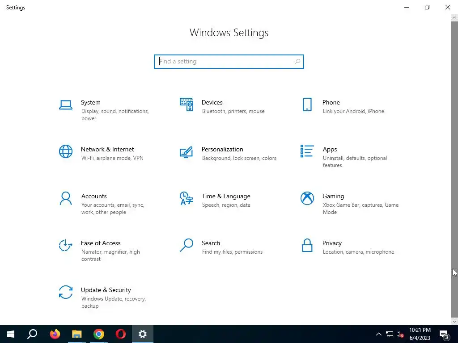This screenshot has height=343, width=458.
Task: Click 'Background, lock screen, colors' text
Action: point(239,158)
